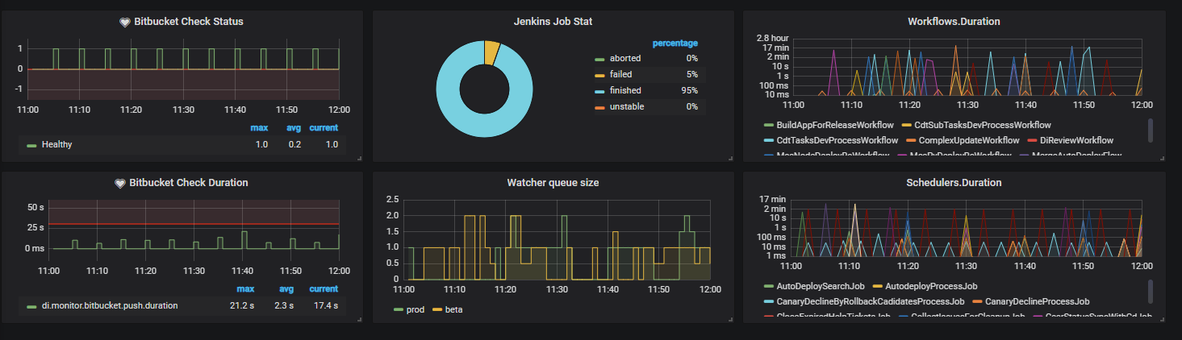Toggle finished series in Jenkins legend
This screenshot has height=340, width=1182.
pos(626,90)
